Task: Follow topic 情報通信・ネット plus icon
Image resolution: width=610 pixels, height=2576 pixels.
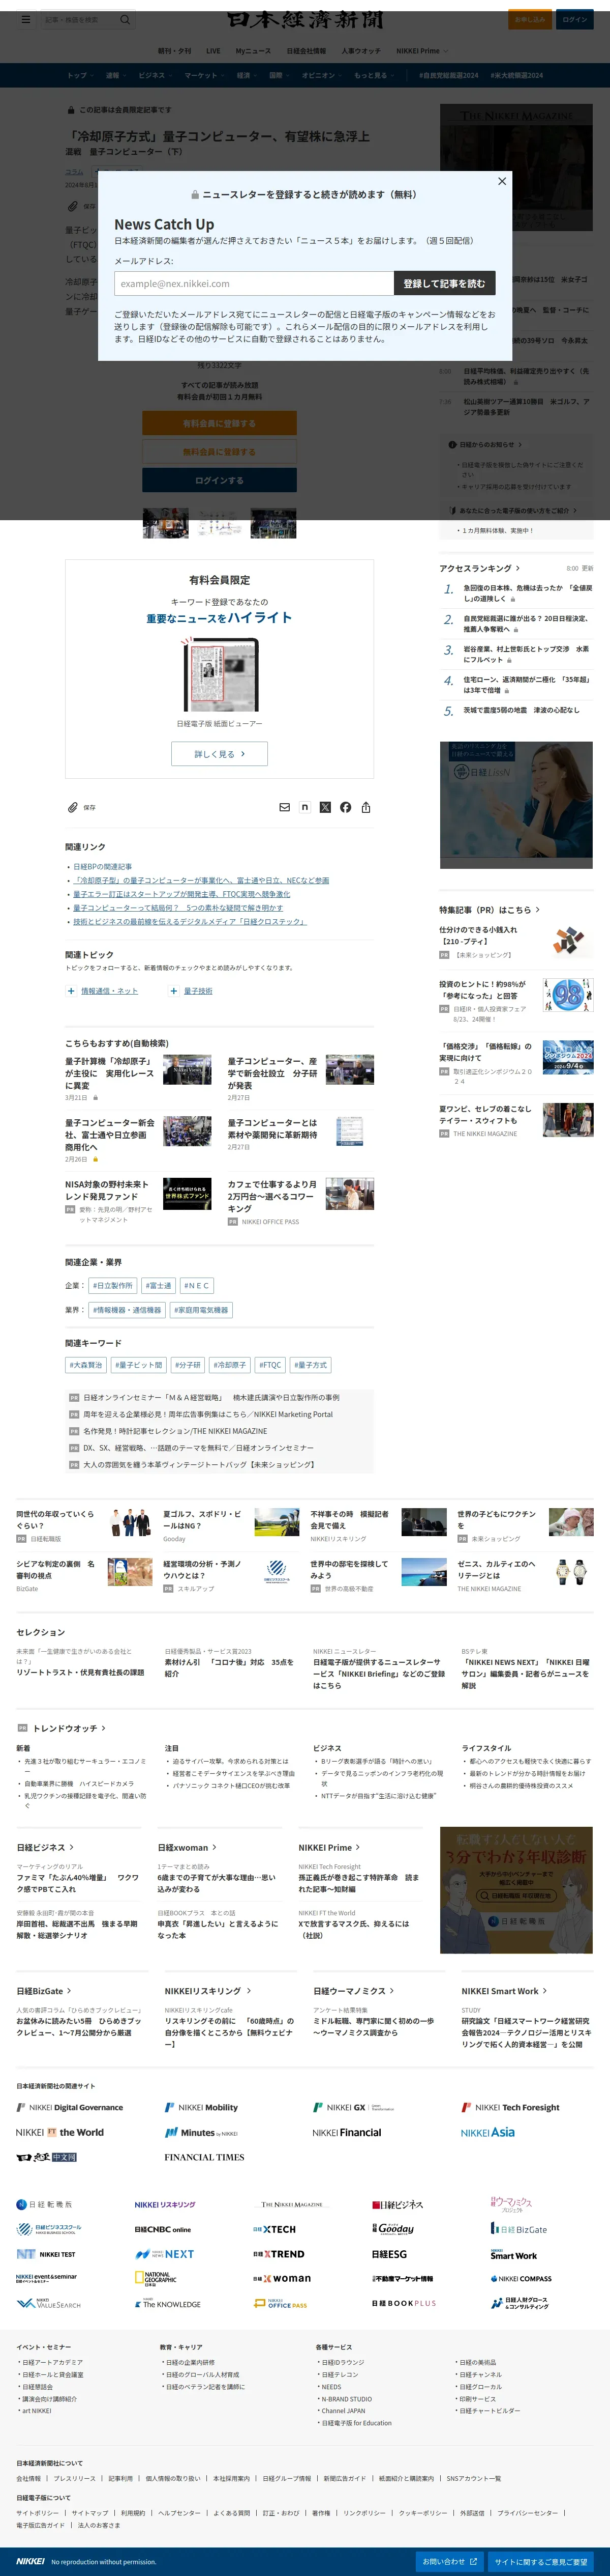Action: pyautogui.click(x=71, y=991)
